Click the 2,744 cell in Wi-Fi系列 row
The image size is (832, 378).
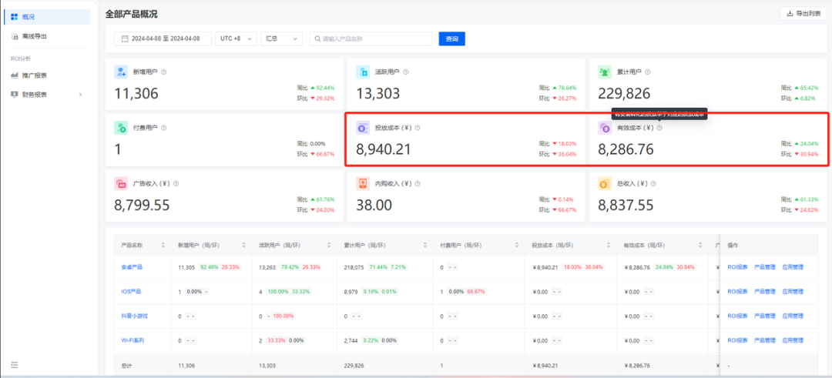(351, 340)
